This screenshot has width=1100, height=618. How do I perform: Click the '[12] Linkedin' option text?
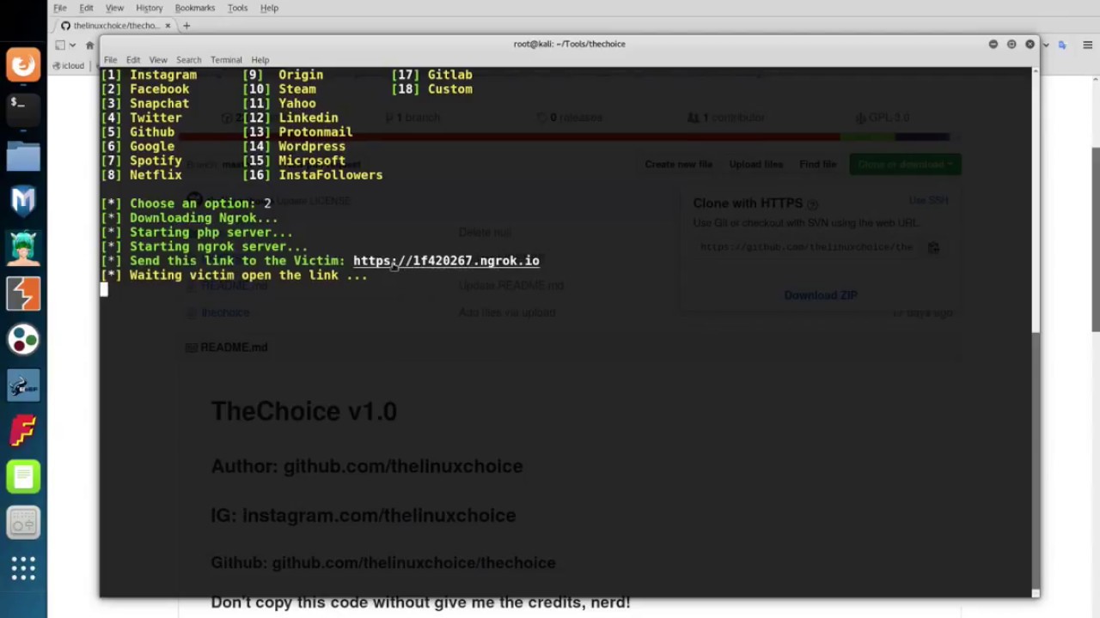click(x=290, y=118)
